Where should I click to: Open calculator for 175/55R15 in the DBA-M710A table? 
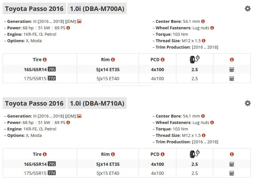pyautogui.click(x=231, y=173)
